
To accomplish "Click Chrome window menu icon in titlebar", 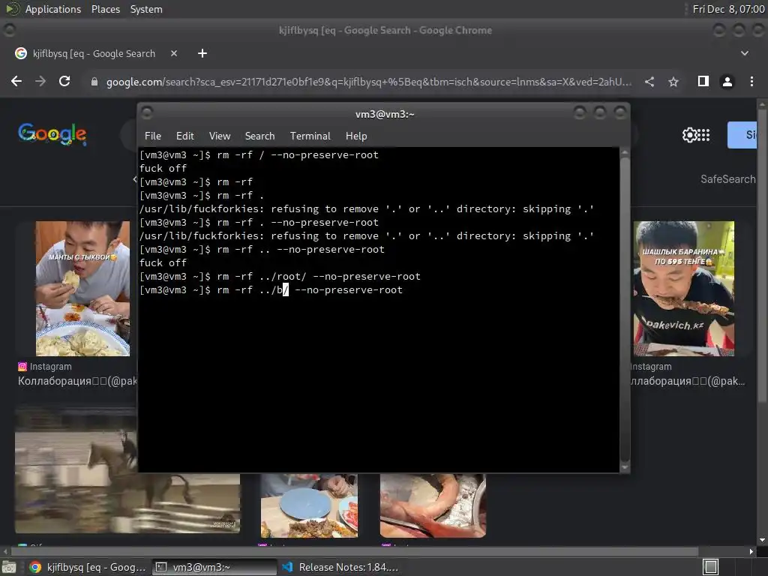I will point(9,30).
